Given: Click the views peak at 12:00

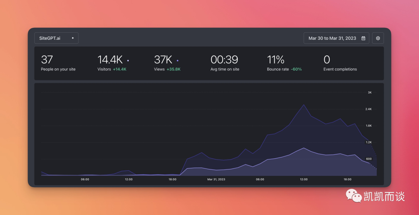Looking at the screenshot, I should (303, 104).
